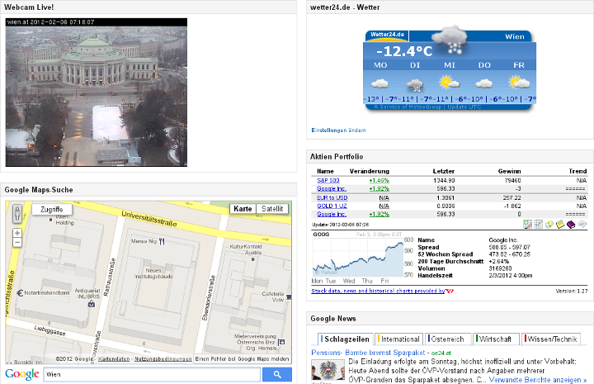Click the 79460 gain value
The height and width of the screenshot is (384, 594).
pyautogui.click(x=513, y=180)
